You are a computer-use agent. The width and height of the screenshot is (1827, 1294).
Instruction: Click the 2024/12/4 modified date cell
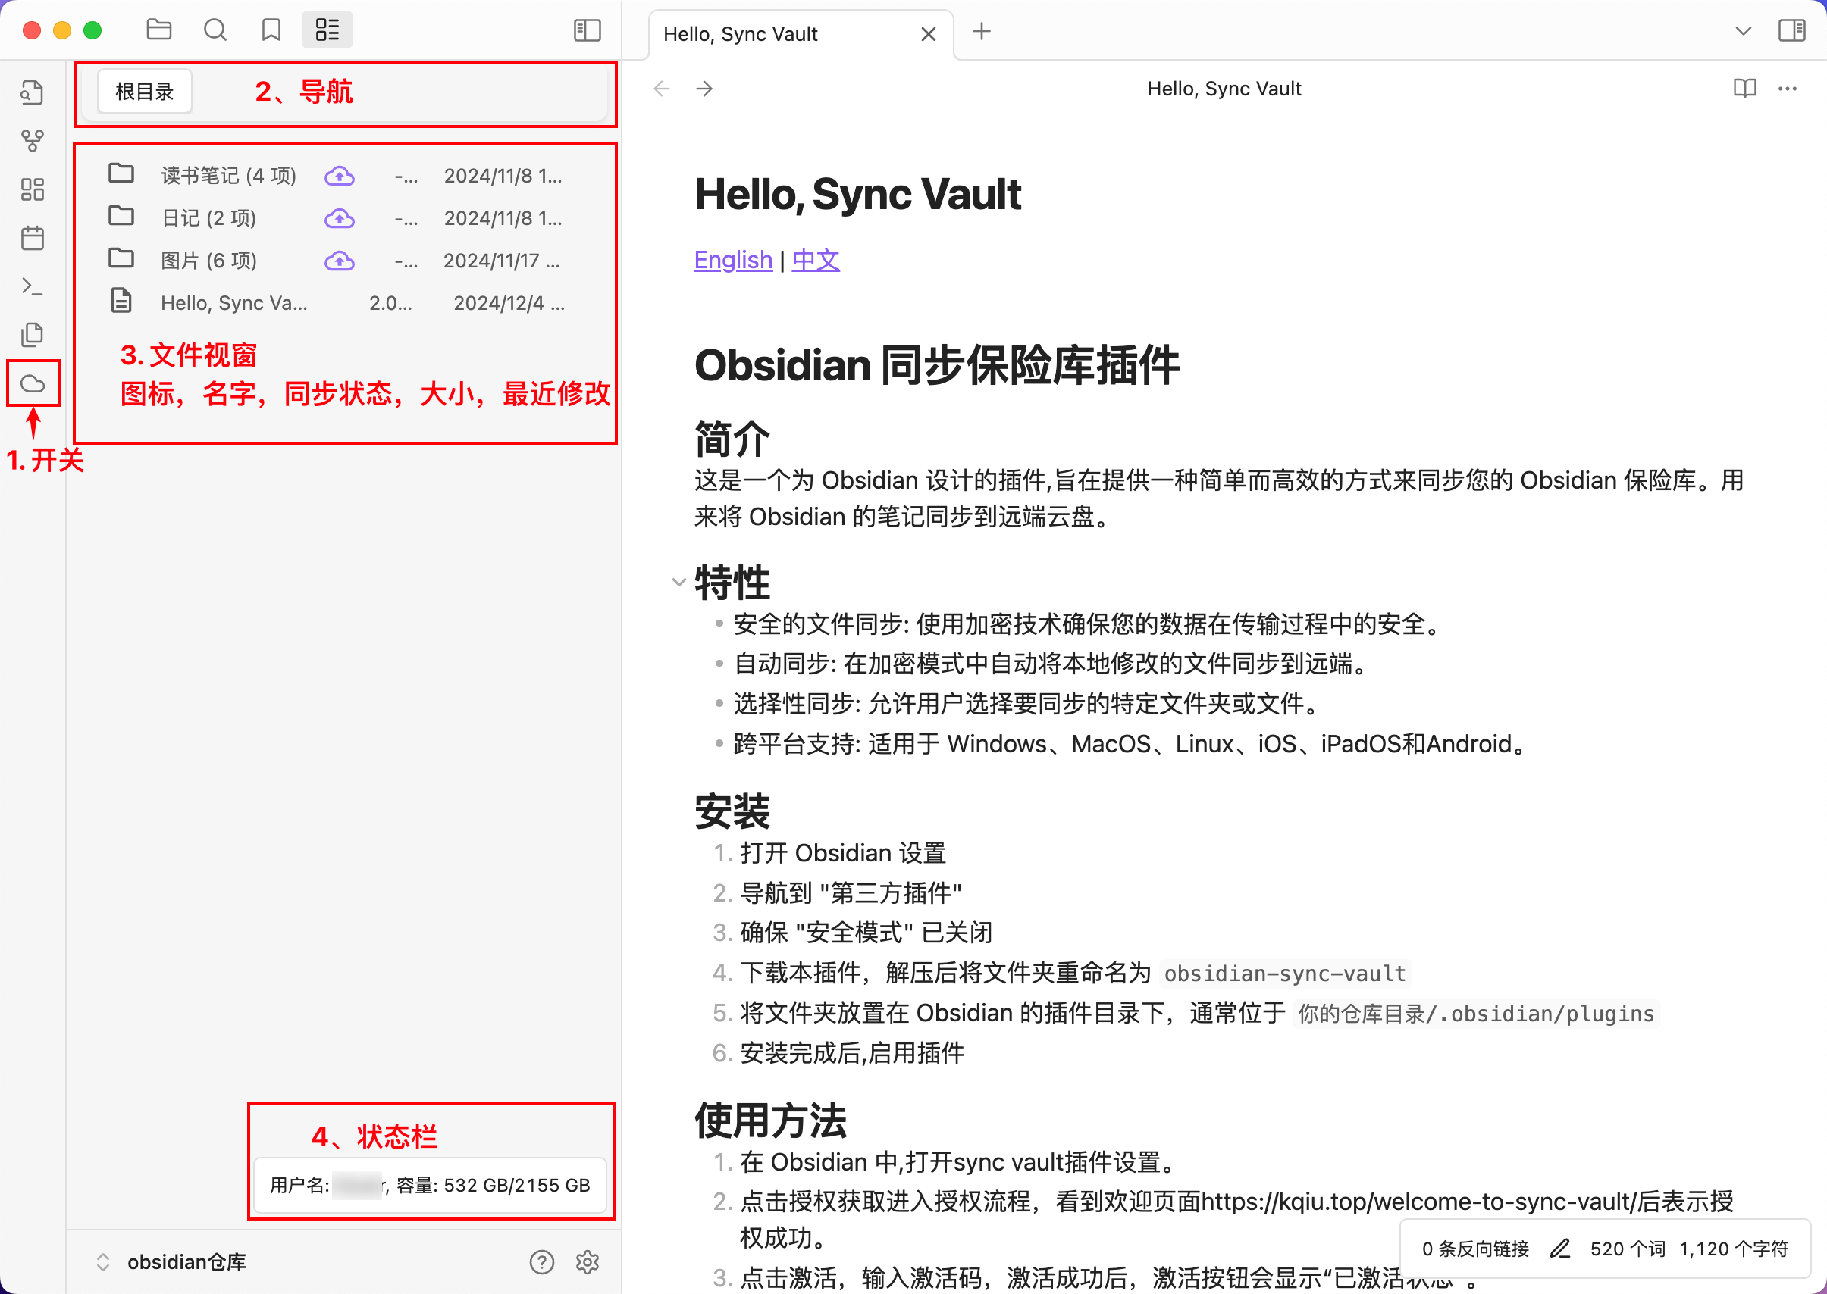509,303
